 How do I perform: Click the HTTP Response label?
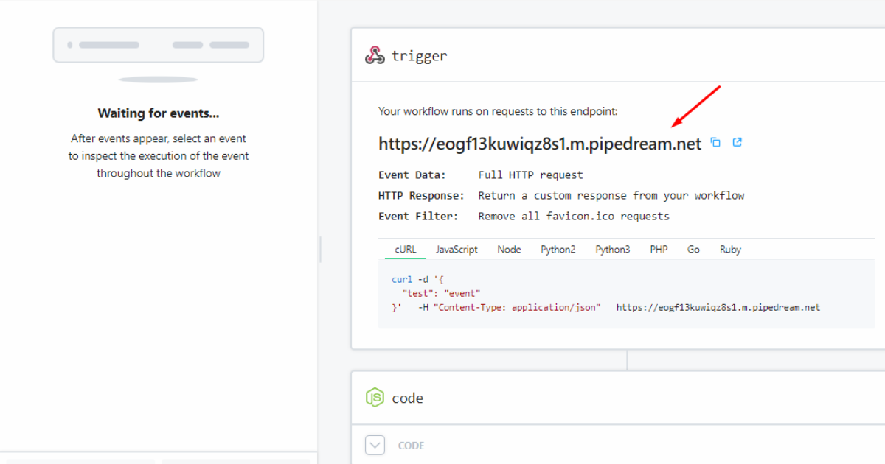422,196
